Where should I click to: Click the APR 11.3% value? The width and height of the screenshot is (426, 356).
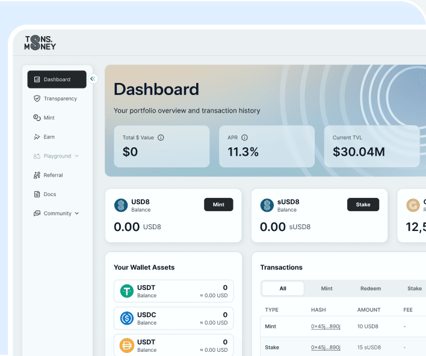243,152
